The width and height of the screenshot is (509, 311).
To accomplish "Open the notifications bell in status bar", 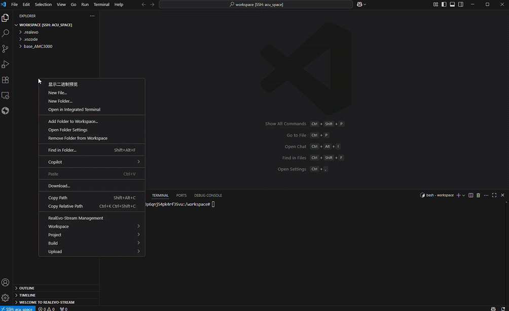I will point(503,309).
